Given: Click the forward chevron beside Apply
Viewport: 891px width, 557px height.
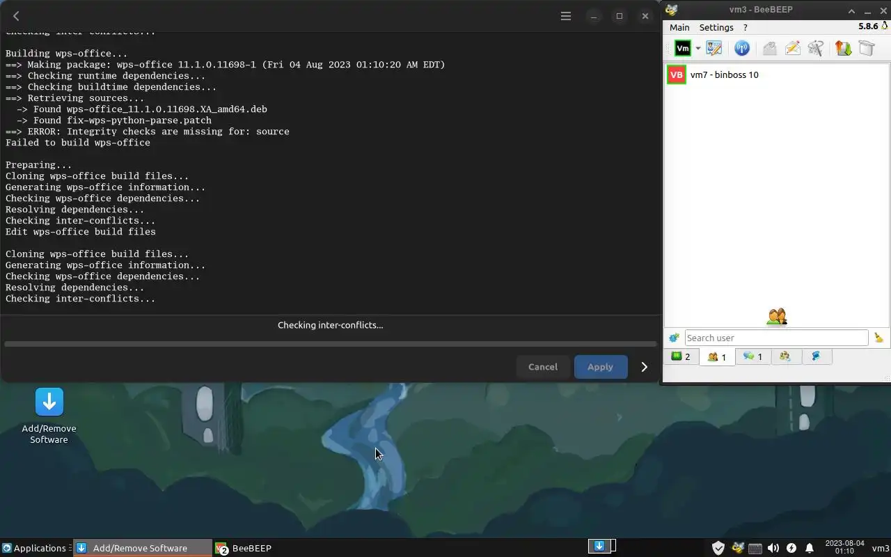Looking at the screenshot, I should 644,367.
